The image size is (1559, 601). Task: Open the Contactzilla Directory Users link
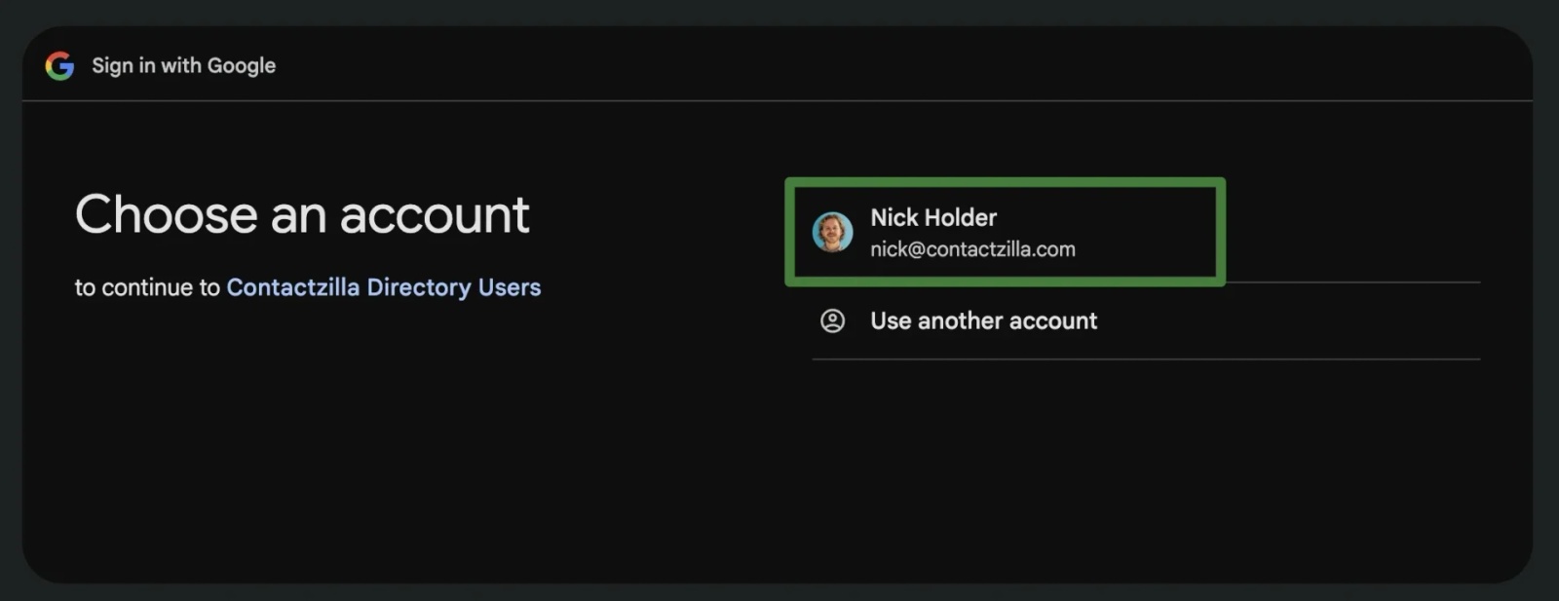point(384,287)
